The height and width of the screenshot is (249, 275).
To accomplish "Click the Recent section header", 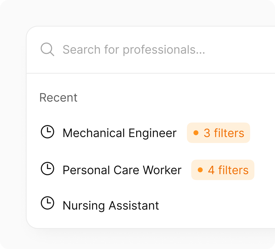I will [58, 97].
